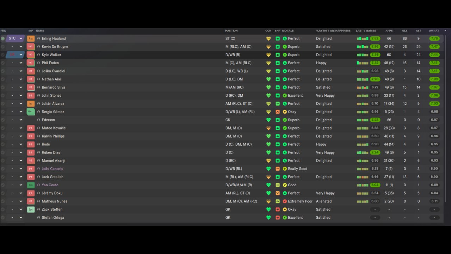Click the last 5 games form bars for Jack Grealish
This screenshot has width=451, height=254.
tap(363, 177)
